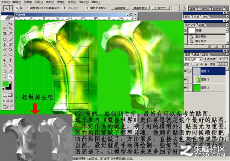Toggle link box for 图层 3
This screenshot has height=161, width=230.
point(190,80)
